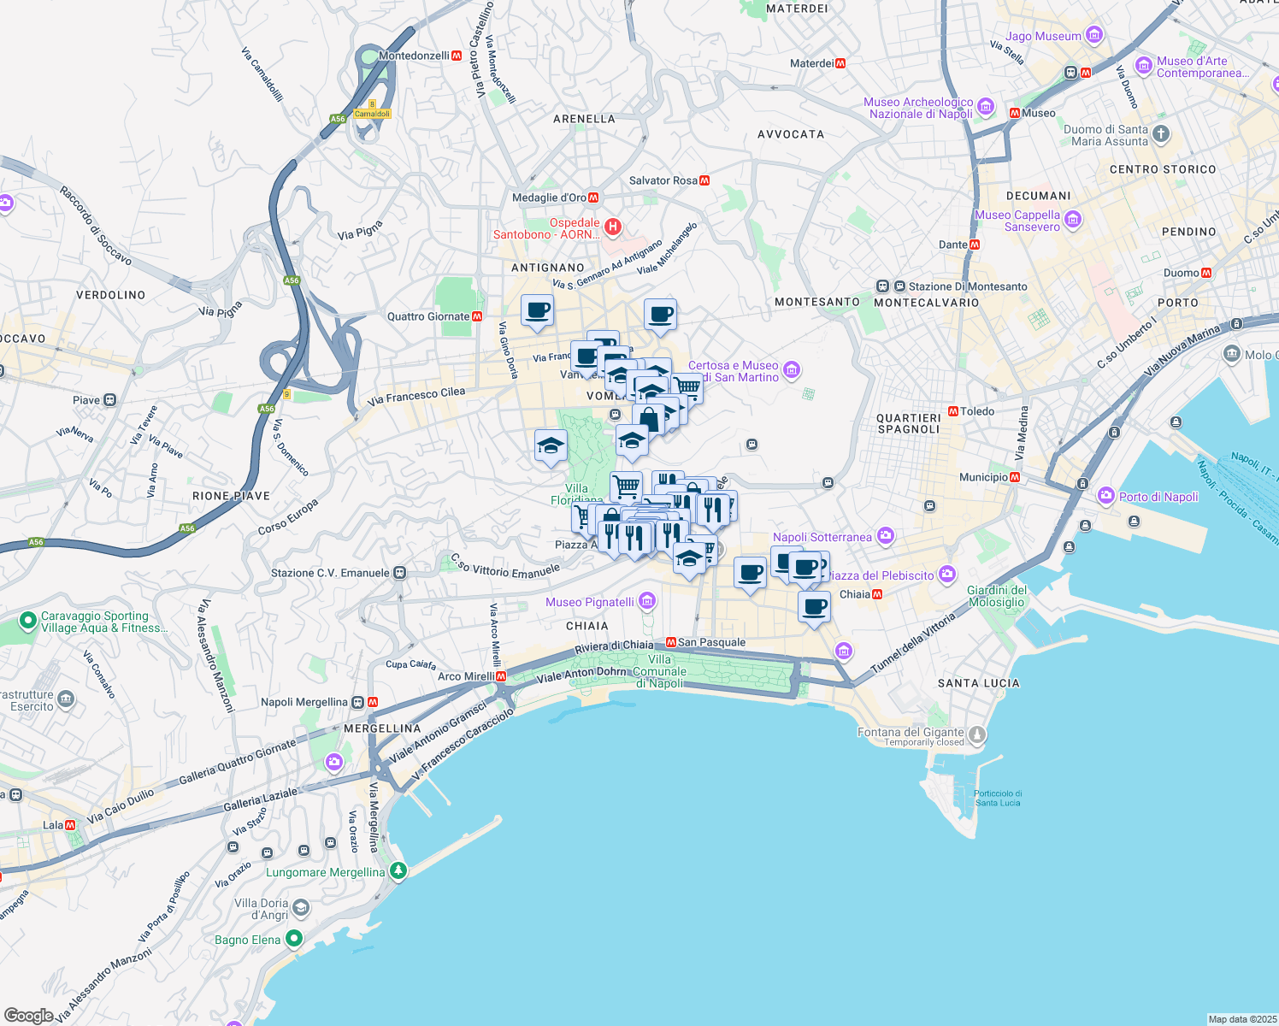Screen dimensions: 1279x1026
Task: Click the shopping cart marker beside Certosa e Museo label
Action: [687, 388]
